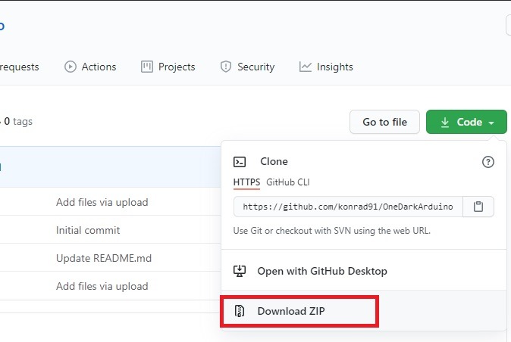
Task: Open clone help question mark icon
Action: click(487, 162)
